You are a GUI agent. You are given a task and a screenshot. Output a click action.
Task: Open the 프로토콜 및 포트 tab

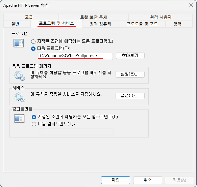click(142, 24)
